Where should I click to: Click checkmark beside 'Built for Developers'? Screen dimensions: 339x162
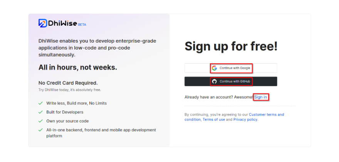pos(40,112)
